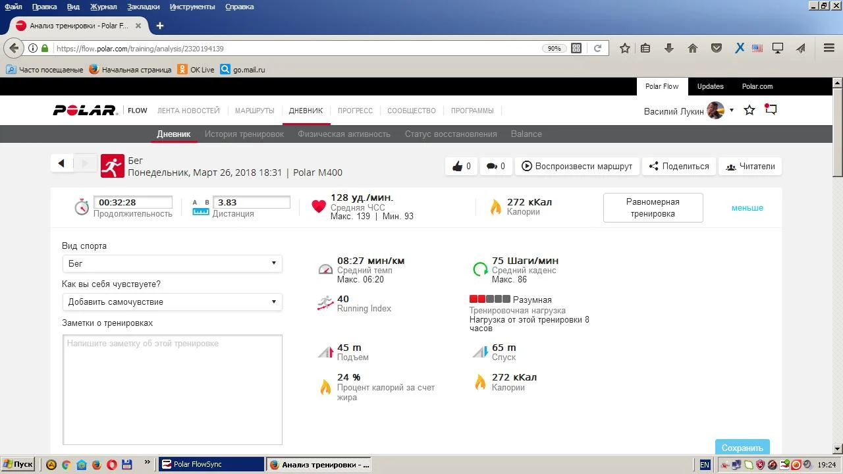Image resolution: width=843 pixels, height=474 pixels.
Task: Open the Firefox hamburger menu
Action: 829,48
